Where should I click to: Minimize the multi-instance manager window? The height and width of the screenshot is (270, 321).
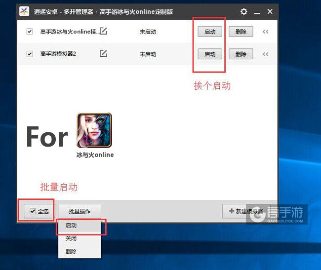pos(257,11)
